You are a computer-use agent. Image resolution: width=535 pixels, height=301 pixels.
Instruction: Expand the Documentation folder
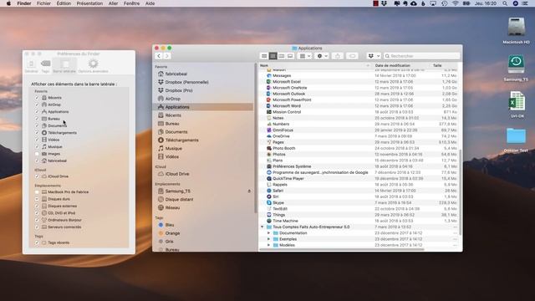coord(268,233)
